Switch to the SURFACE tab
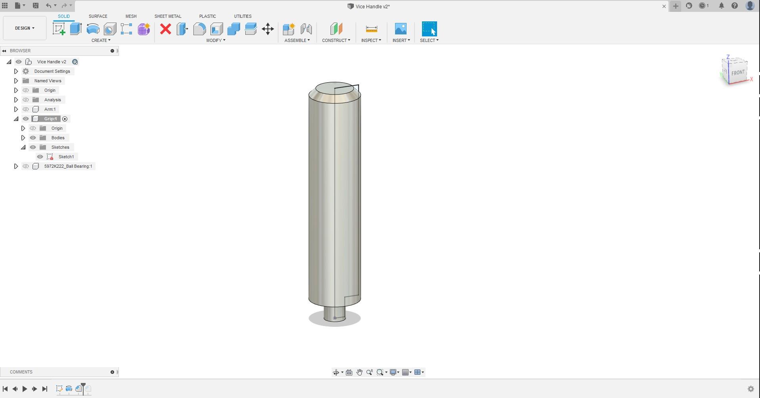This screenshot has height=398, width=760. [98, 16]
